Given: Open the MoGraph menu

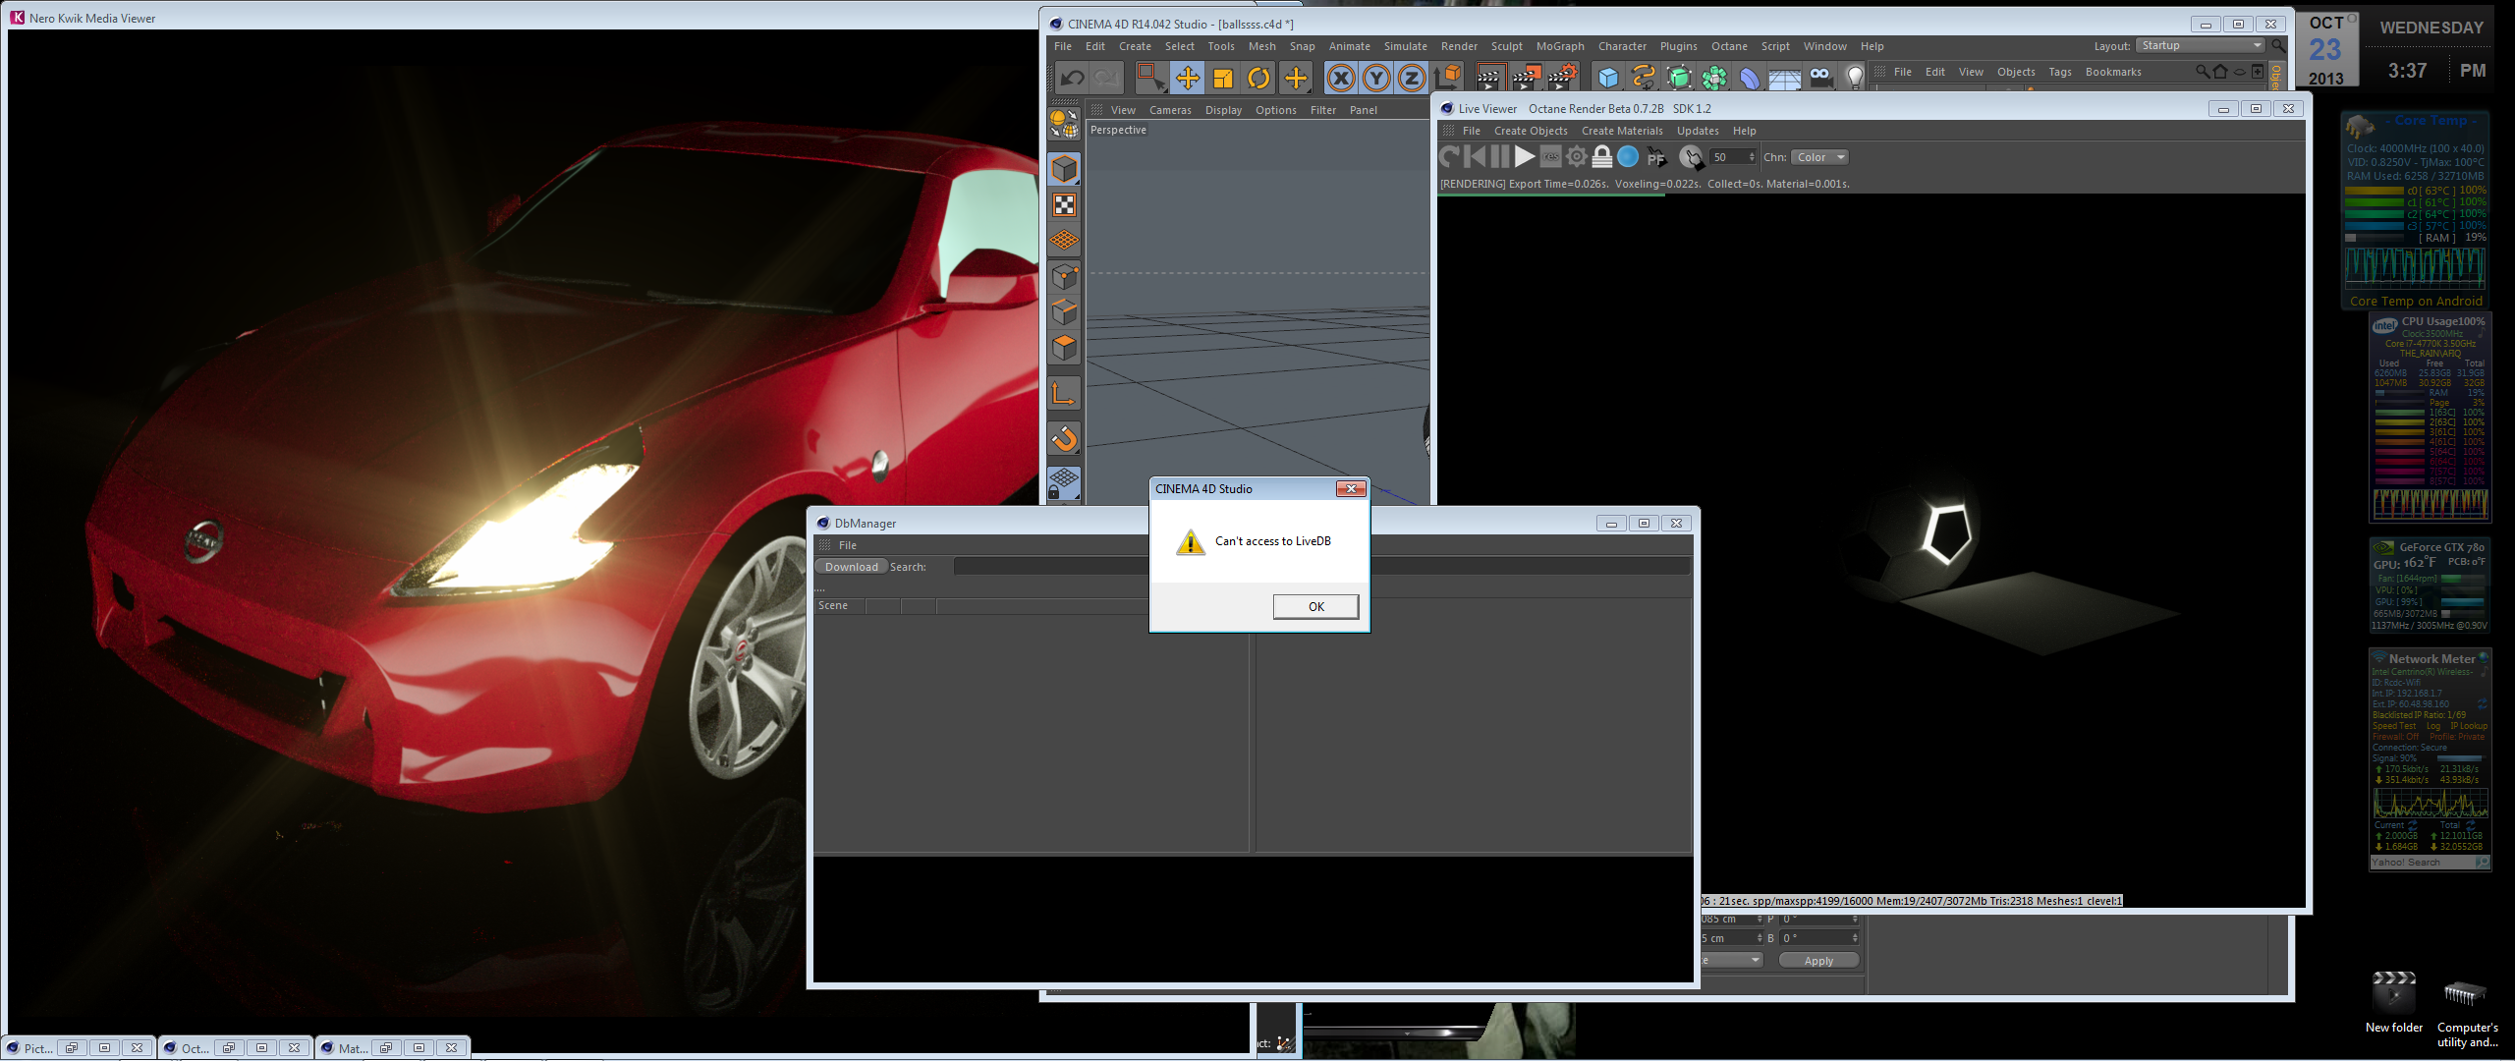Looking at the screenshot, I should (1559, 46).
